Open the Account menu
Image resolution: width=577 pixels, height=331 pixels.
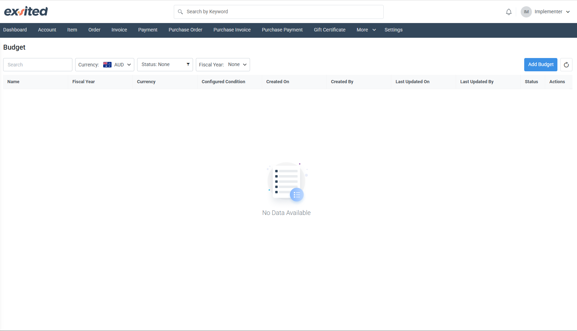pyautogui.click(x=47, y=30)
